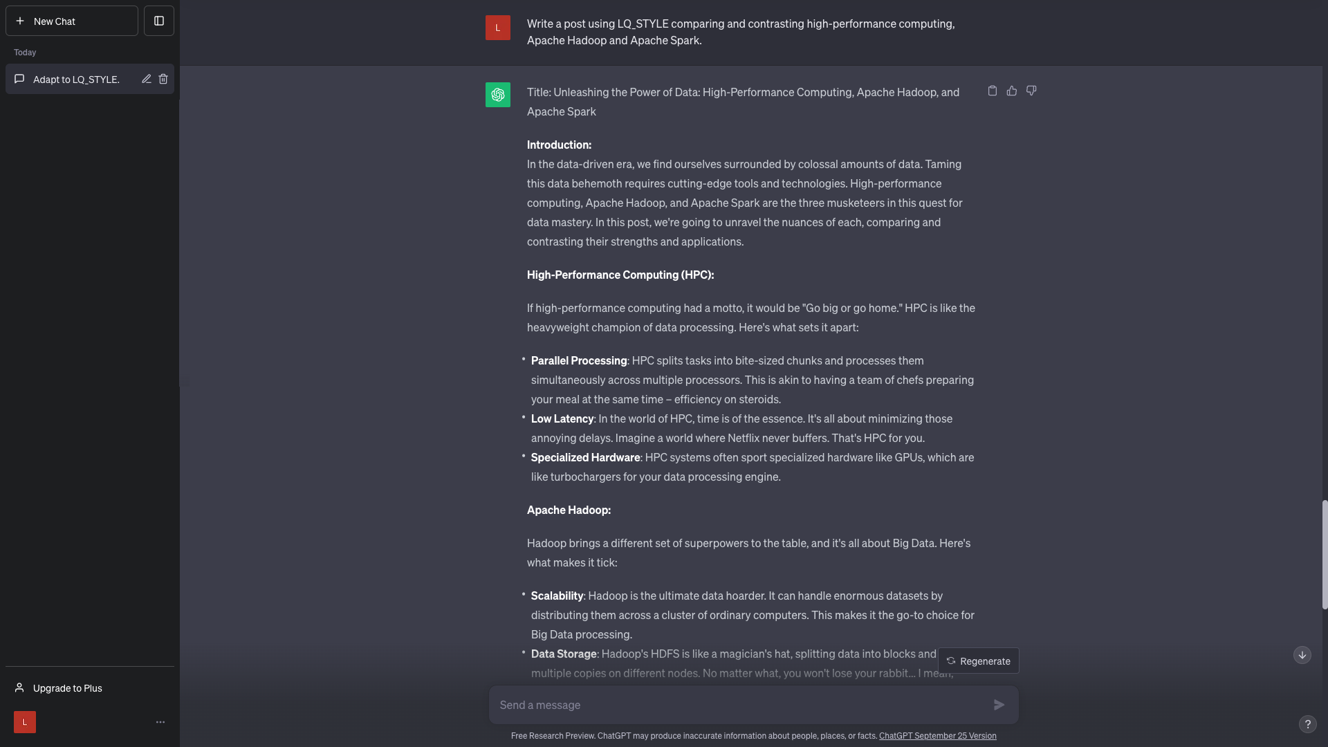Click the thumbs down feedback icon
The height and width of the screenshot is (747, 1328).
click(1031, 91)
